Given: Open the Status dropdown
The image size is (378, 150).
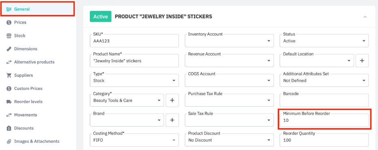Looking at the screenshot, I should coord(324,41).
